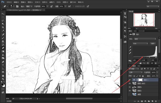Open the 滤镜(T) filter menu
The width and height of the screenshot is (161, 103).
[x=52, y=2]
